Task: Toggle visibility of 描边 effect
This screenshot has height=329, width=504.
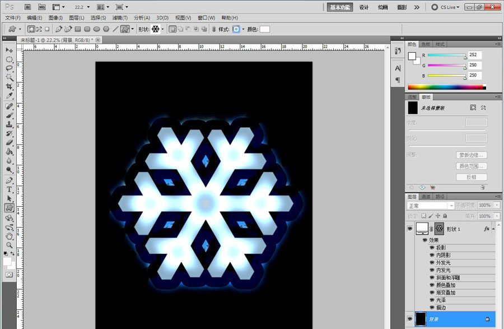Action: (432, 307)
